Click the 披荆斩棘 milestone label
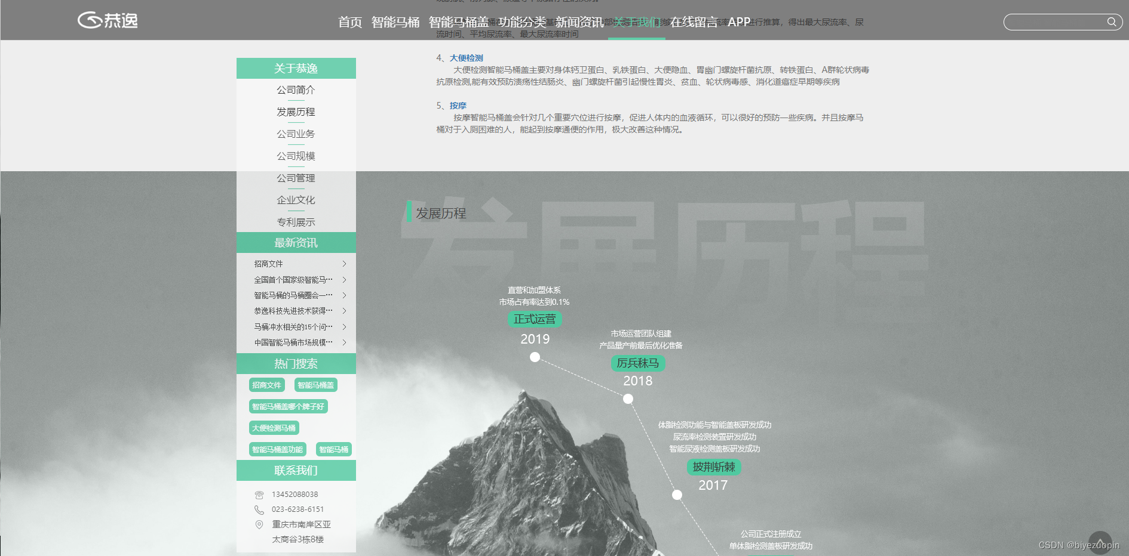Screen dimensions: 1129x556 pyautogui.click(x=714, y=467)
